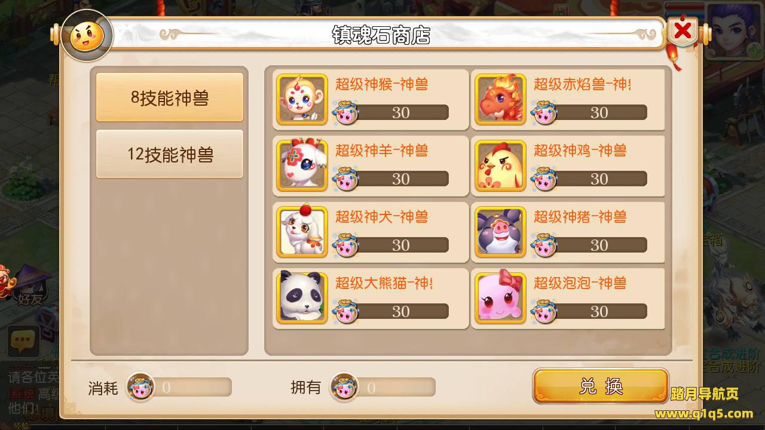Click the smiley face emblem beside shop title
Image resolution: width=765 pixels, height=430 pixels.
[87, 35]
